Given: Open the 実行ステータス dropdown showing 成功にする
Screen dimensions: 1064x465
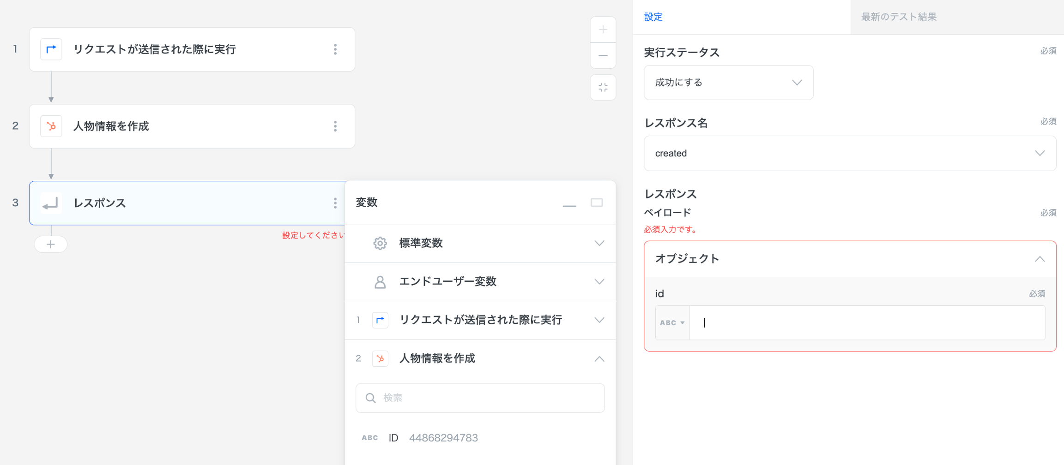Looking at the screenshot, I should click(728, 83).
